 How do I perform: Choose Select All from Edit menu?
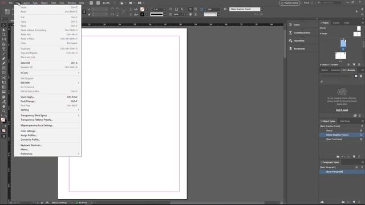48,63
